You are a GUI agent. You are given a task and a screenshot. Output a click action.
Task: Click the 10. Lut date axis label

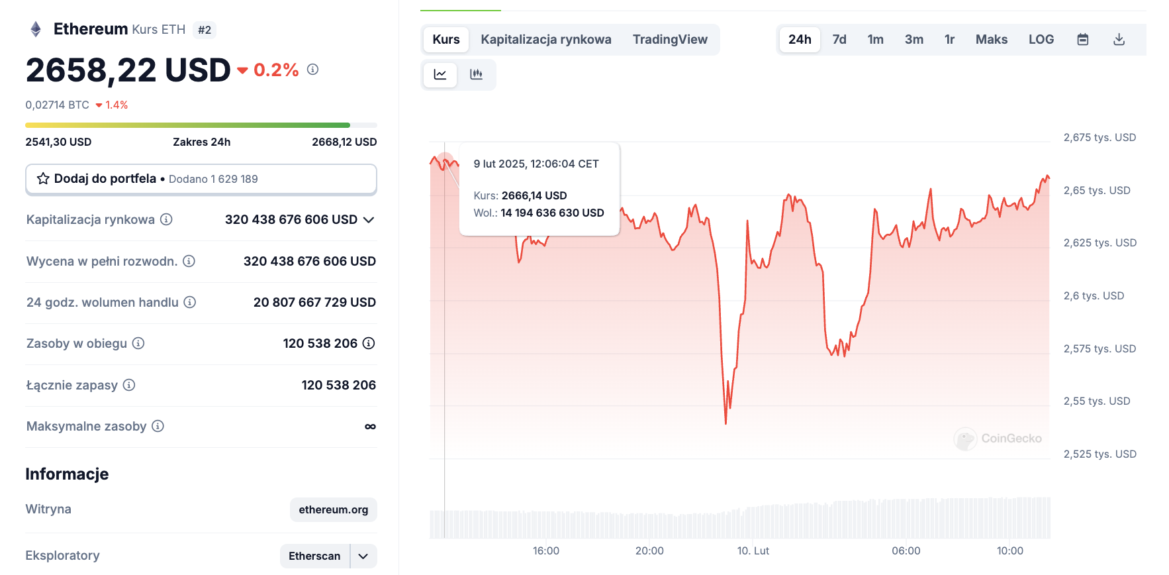coord(753,551)
